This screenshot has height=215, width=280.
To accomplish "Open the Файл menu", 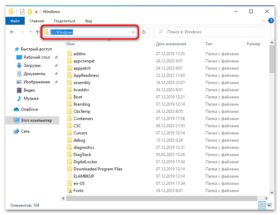I will 15,21.
